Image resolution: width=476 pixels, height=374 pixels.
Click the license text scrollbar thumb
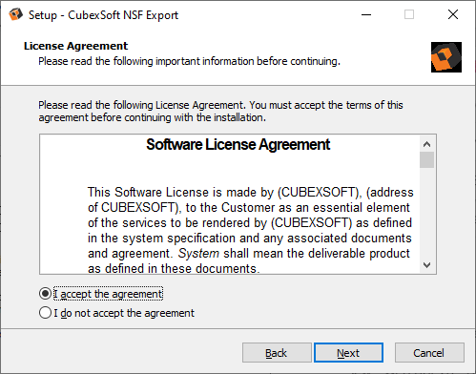click(426, 160)
